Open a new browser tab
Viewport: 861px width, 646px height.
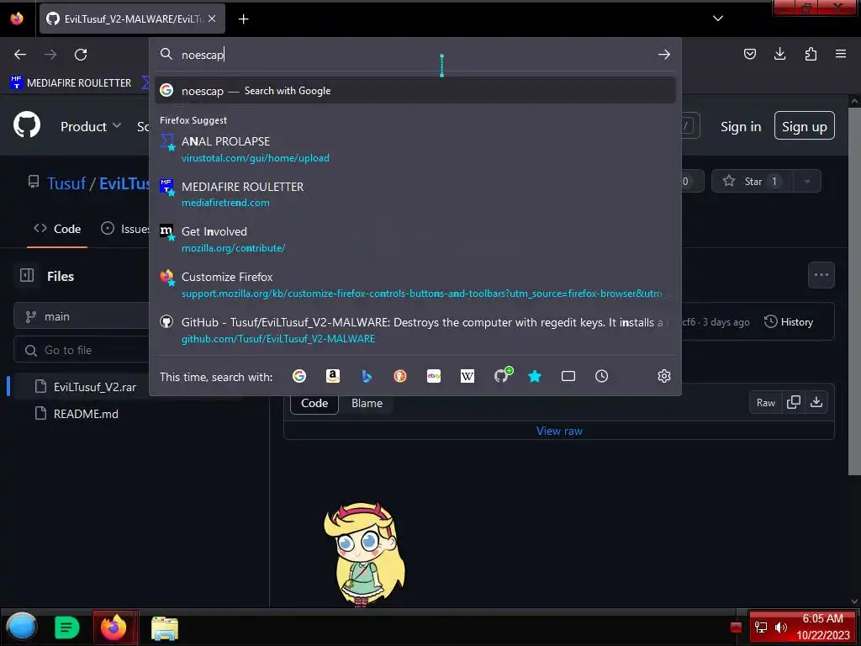point(243,19)
